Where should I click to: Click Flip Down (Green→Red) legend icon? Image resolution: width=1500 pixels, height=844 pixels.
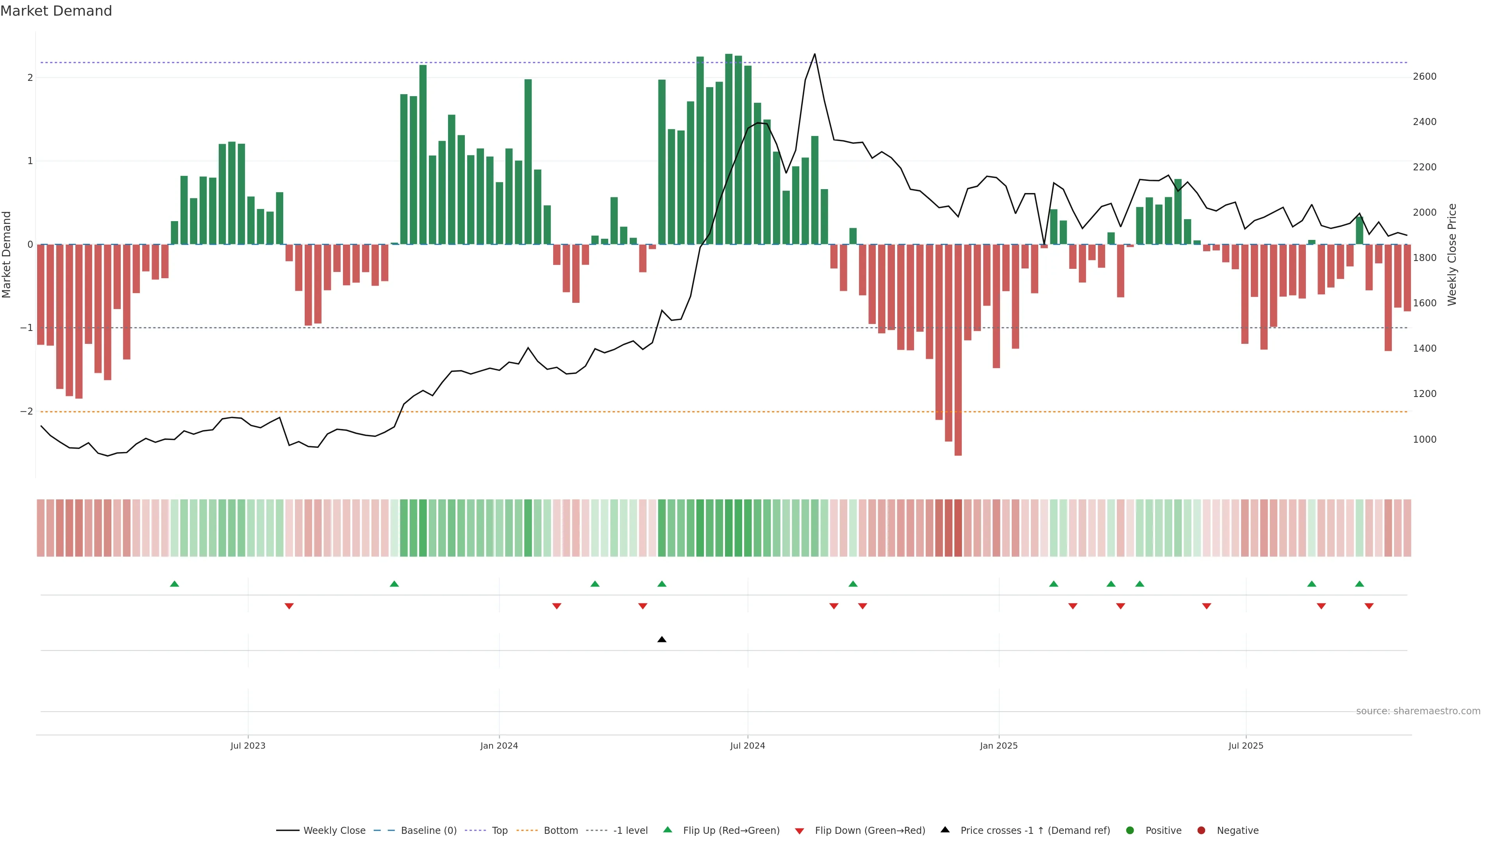coord(800,831)
